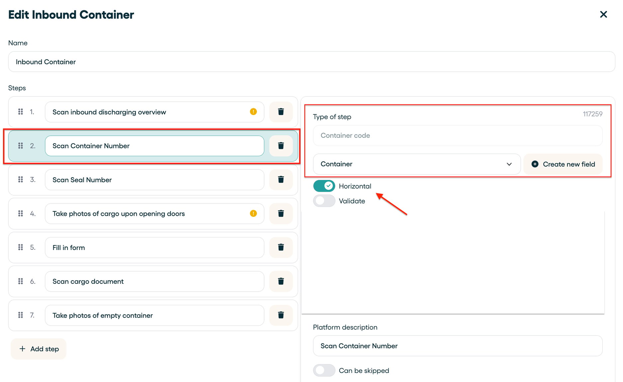Image resolution: width=623 pixels, height=382 pixels.
Task: Click drag handle of step 1
Action: (21, 112)
